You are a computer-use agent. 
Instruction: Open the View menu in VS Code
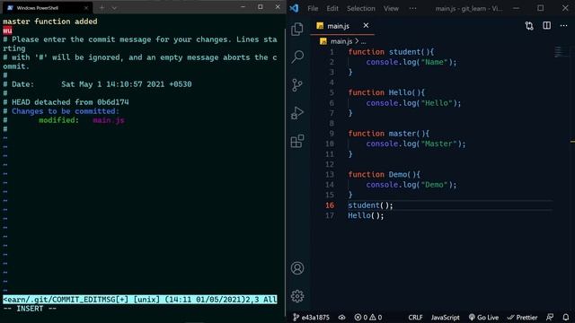391,8
